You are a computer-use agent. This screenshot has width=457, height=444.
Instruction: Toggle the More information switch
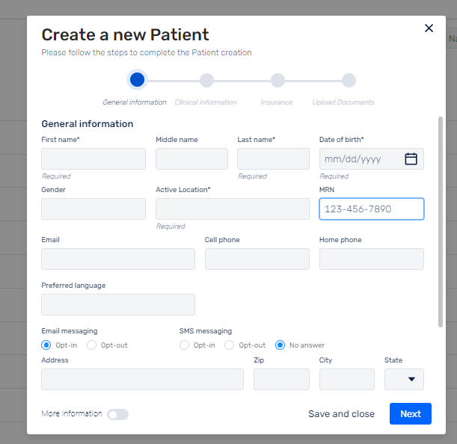(x=117, y=414)
